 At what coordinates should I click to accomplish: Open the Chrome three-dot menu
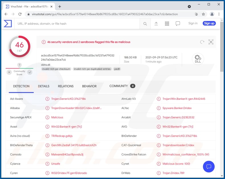point(219,14)
